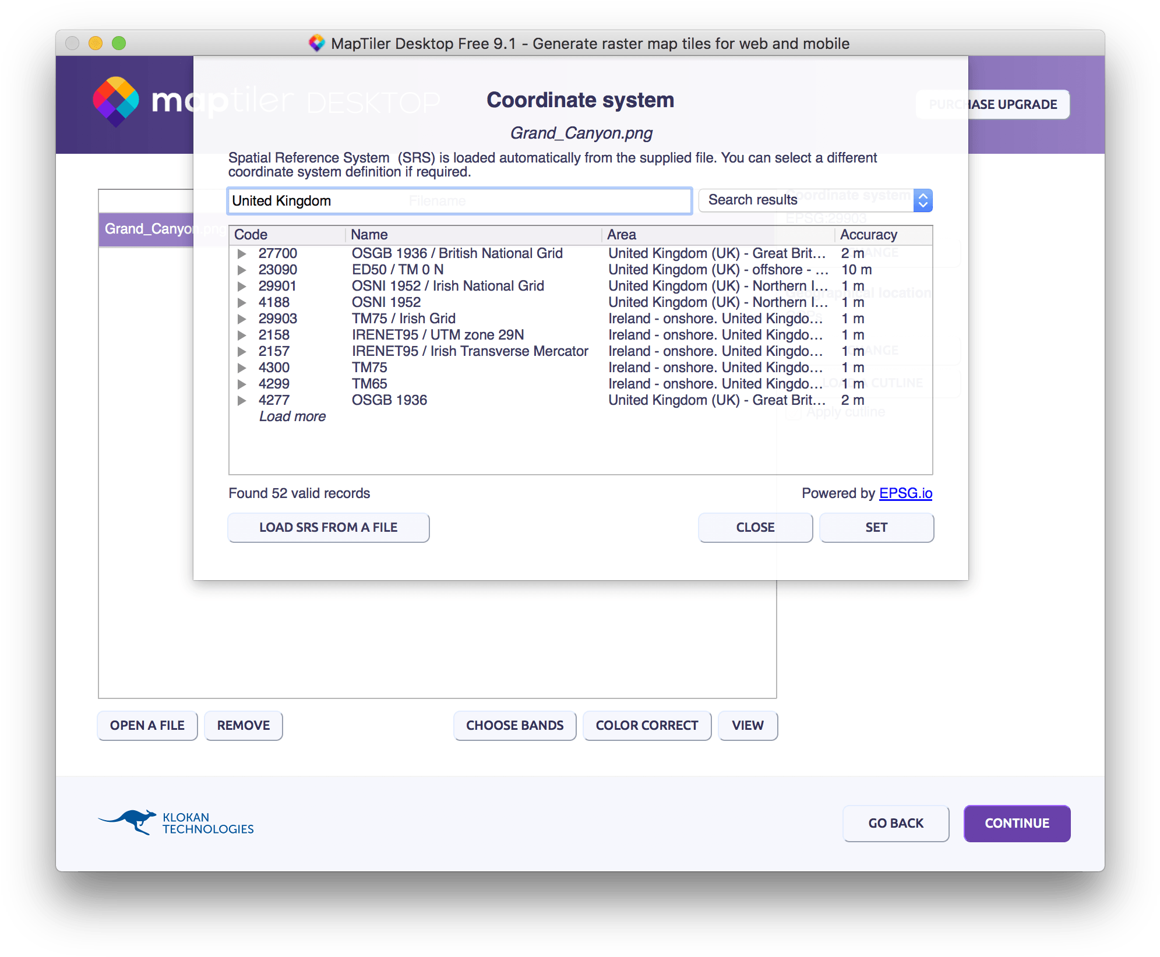Click the Load more link in the list
Viewport: 1160px width, 957px height.
pyautogui.click(x=293, y=416)
